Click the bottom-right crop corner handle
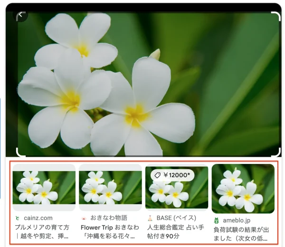The width and height of the screenshot is (285, 247). pos(276,152)
